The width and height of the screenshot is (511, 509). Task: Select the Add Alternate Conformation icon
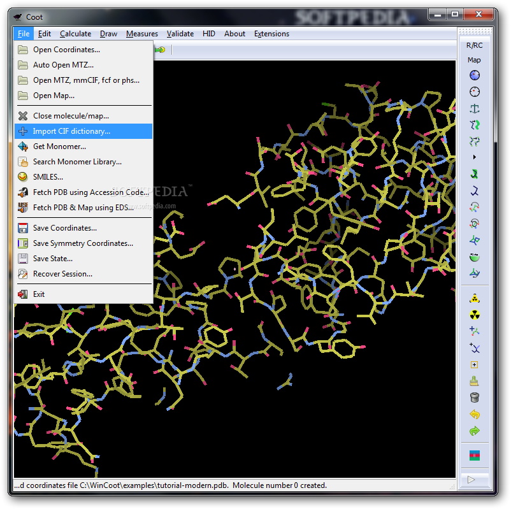pyautogui.click(x=475, y=348)
